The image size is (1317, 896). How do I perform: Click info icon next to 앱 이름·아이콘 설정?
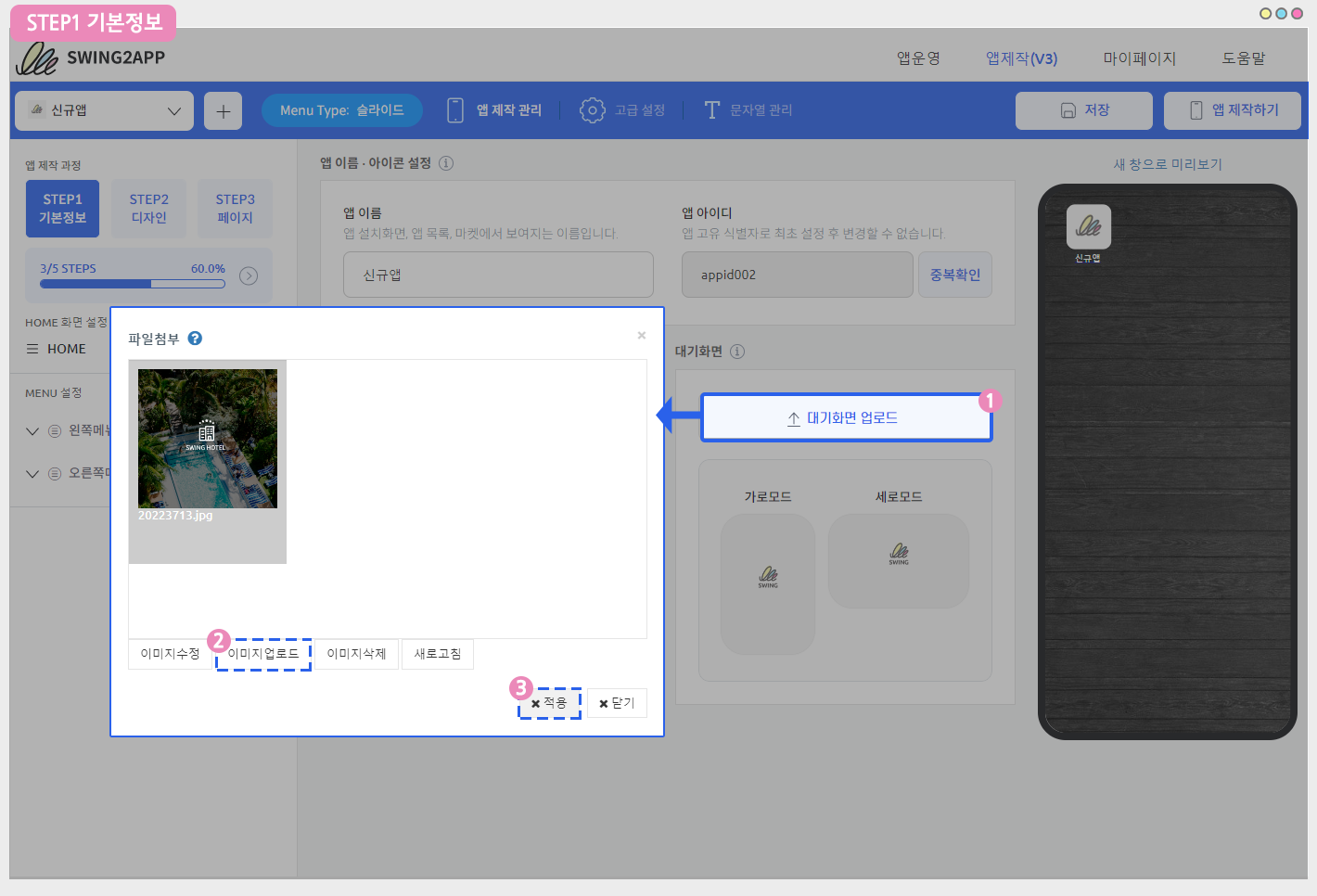pyautogui.click(x=446, y=163)
